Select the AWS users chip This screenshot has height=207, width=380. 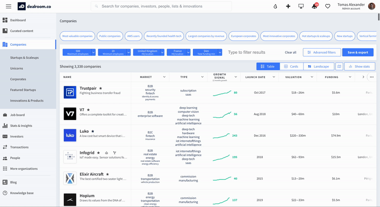coord(133,36)
